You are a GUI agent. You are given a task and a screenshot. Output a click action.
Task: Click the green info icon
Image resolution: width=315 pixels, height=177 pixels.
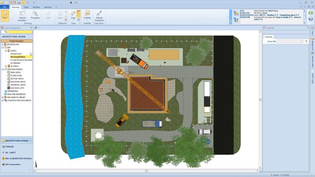311,13
